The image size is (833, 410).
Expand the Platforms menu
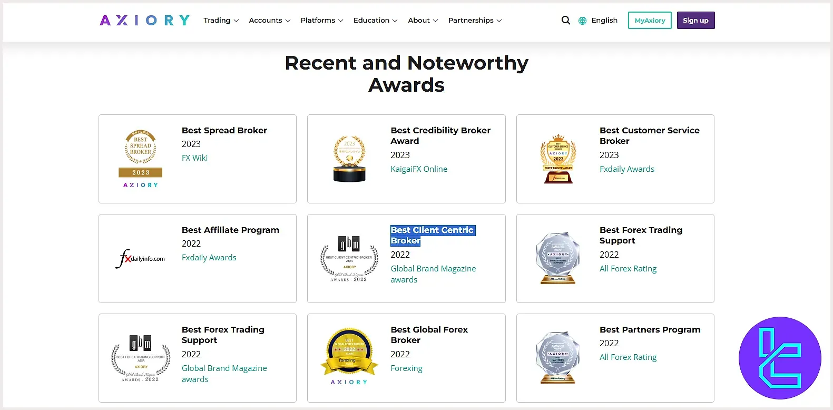[322, 21]
